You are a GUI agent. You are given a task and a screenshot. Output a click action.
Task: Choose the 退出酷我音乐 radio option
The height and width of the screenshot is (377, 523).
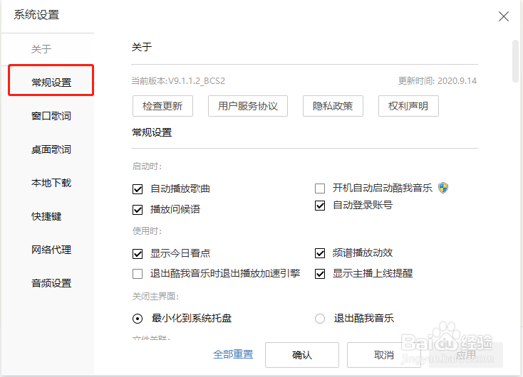tap(320, 319)
